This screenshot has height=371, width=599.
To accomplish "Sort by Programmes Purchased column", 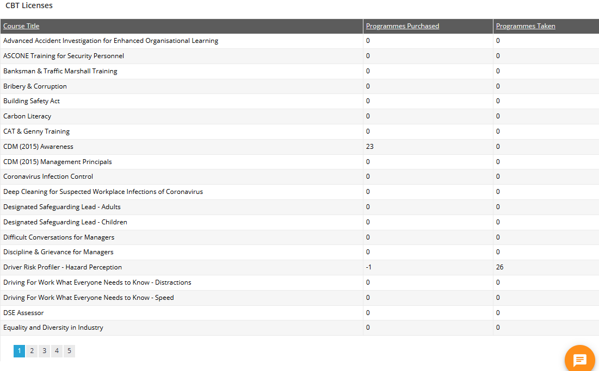I will (402, 26).
